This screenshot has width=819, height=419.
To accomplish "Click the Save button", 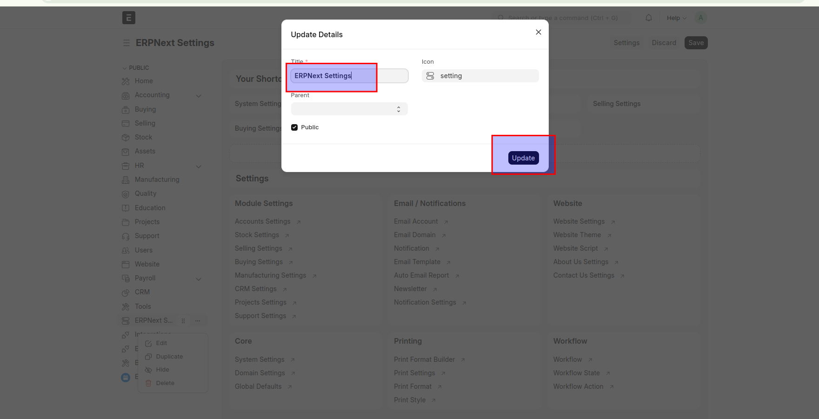I will click(x=696, y=43).
